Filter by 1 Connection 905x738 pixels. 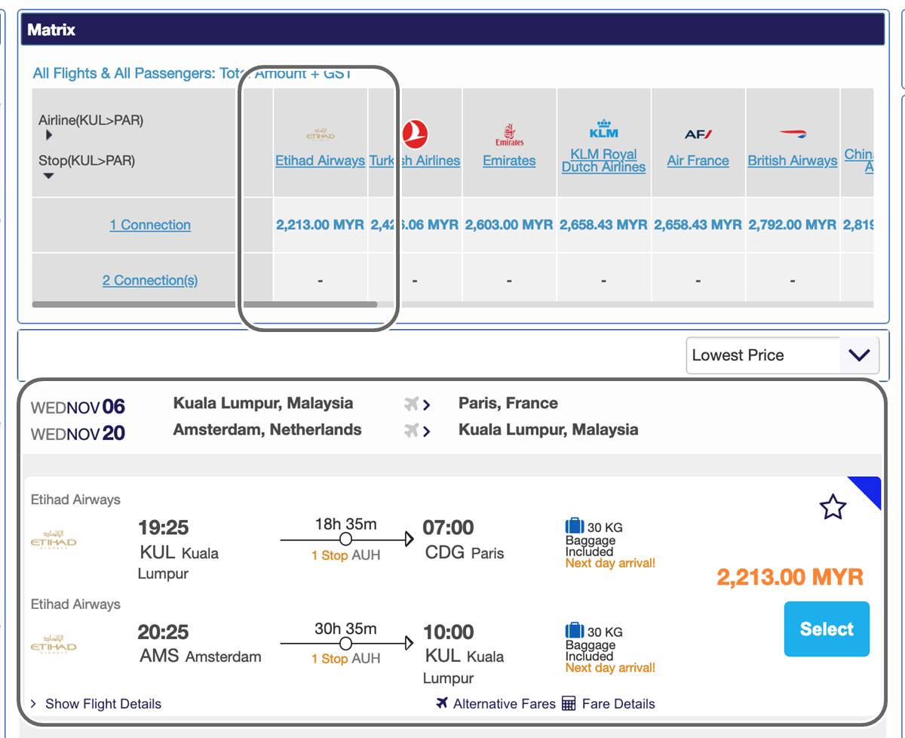tap(150, 225)
